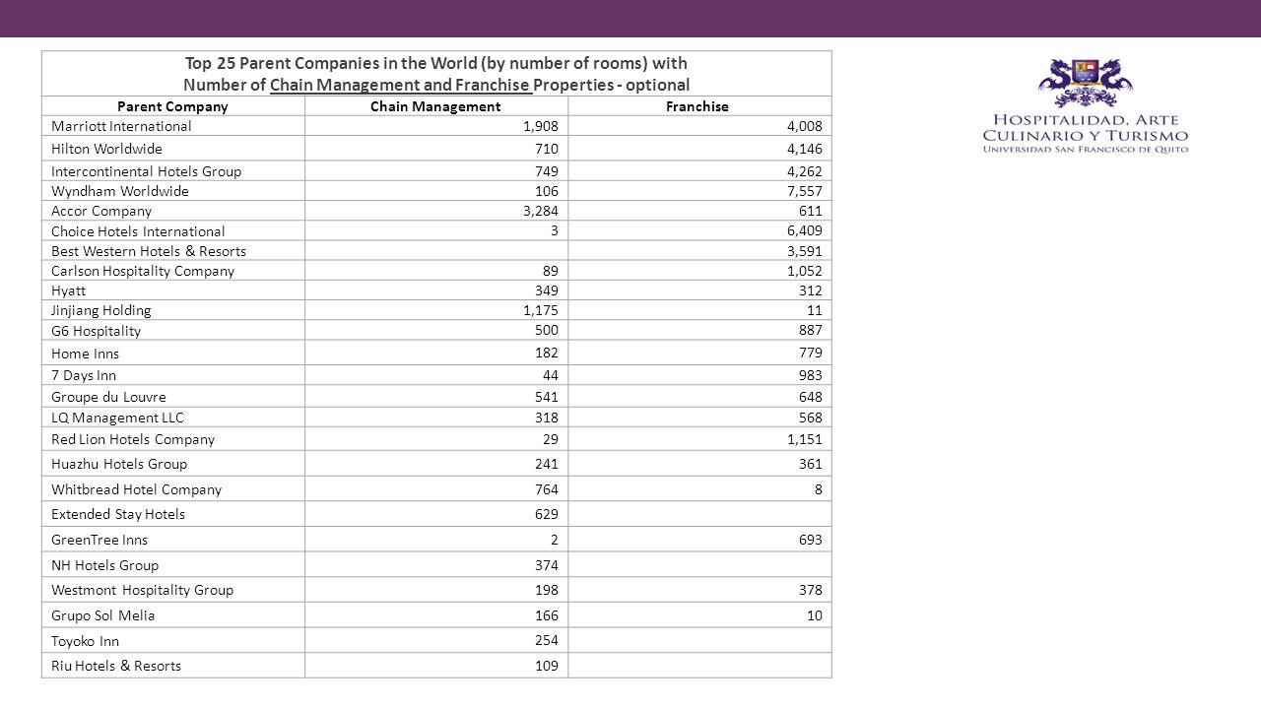Viewport: 1261px width, 709px height.
Task: Select the 'Chain Management' column header
Action: [435, 106]
